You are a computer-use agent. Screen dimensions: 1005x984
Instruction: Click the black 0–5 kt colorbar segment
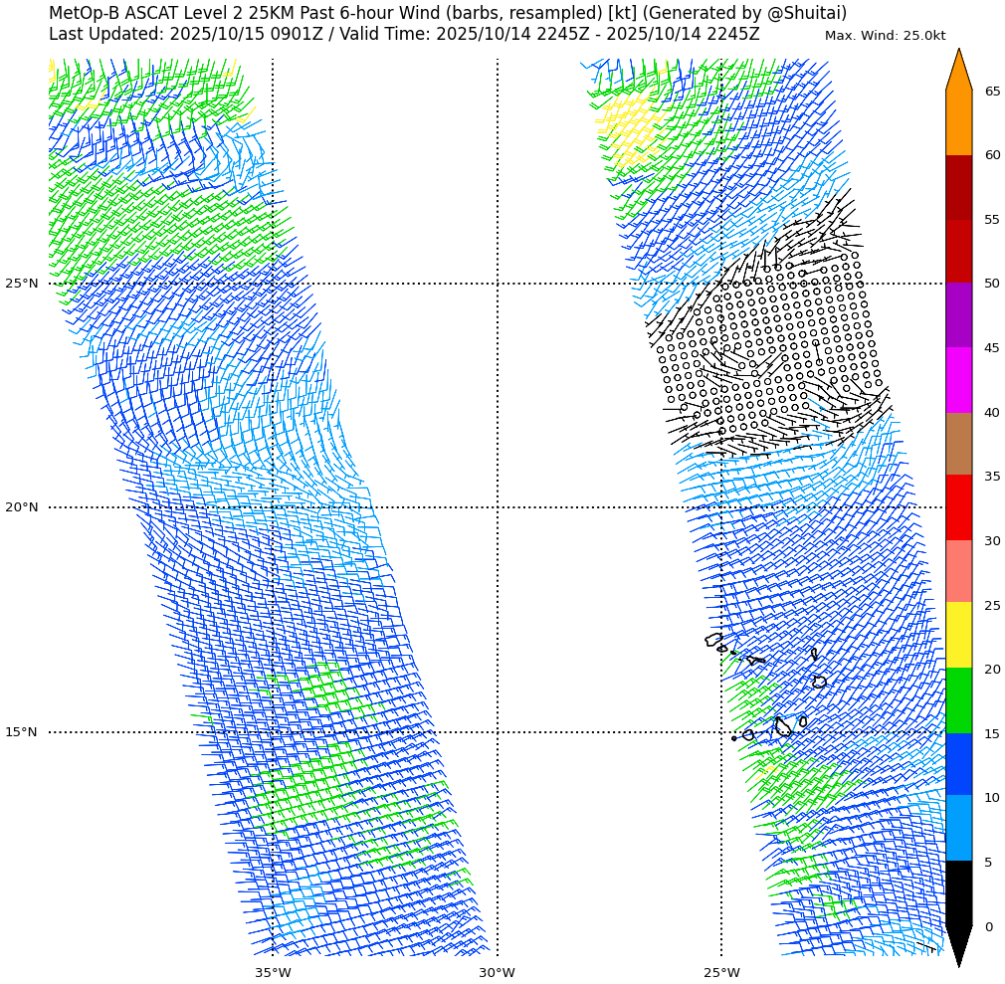(x=958, y=892)
